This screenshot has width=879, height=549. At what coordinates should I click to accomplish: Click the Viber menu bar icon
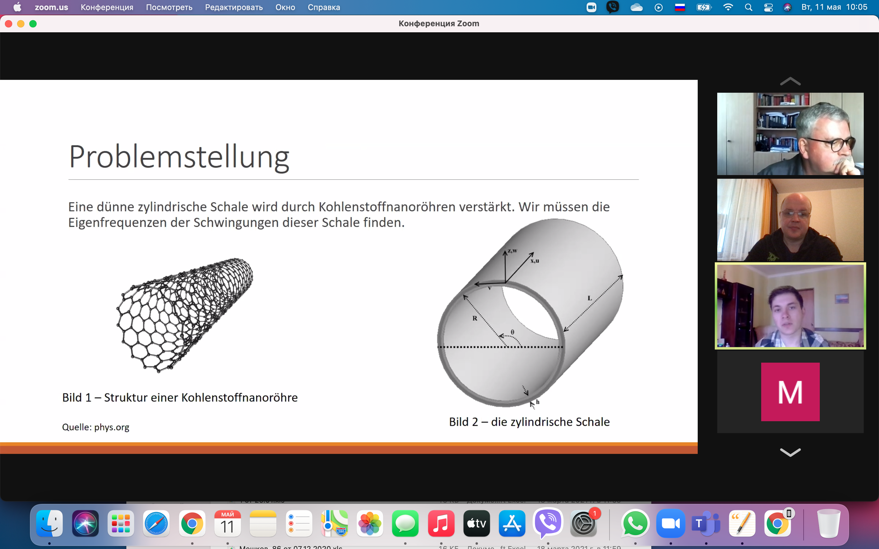point(612,7)
